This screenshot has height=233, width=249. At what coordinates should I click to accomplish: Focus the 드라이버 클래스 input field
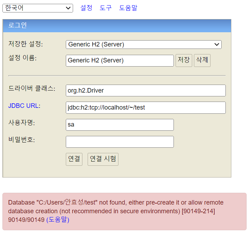tap(145, 90)
